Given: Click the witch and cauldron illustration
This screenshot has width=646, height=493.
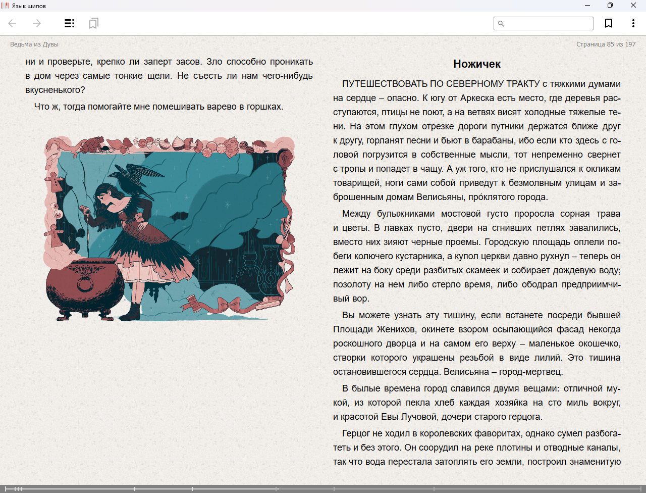Looking at the screenshot, I should [x=169, y=228].
